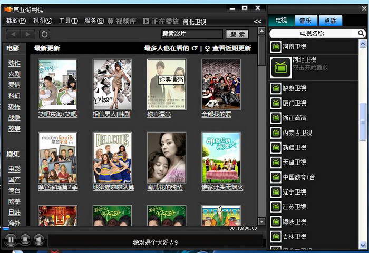Click TV icon beside 江苏卫视

[276, 207]
